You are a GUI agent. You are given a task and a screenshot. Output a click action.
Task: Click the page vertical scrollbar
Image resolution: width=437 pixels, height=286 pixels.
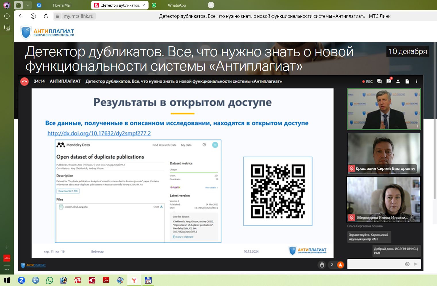pos(435,121)
